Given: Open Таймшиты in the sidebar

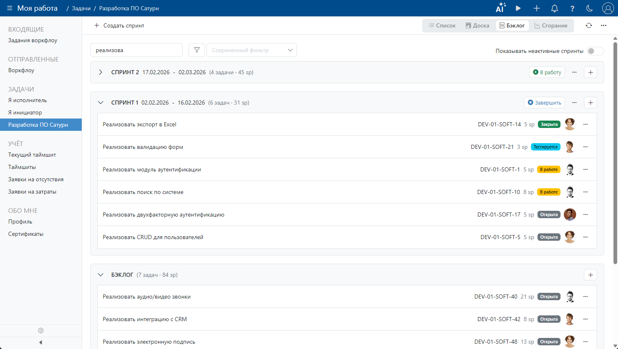Looking at the screenshot, I should pos(22,167).
